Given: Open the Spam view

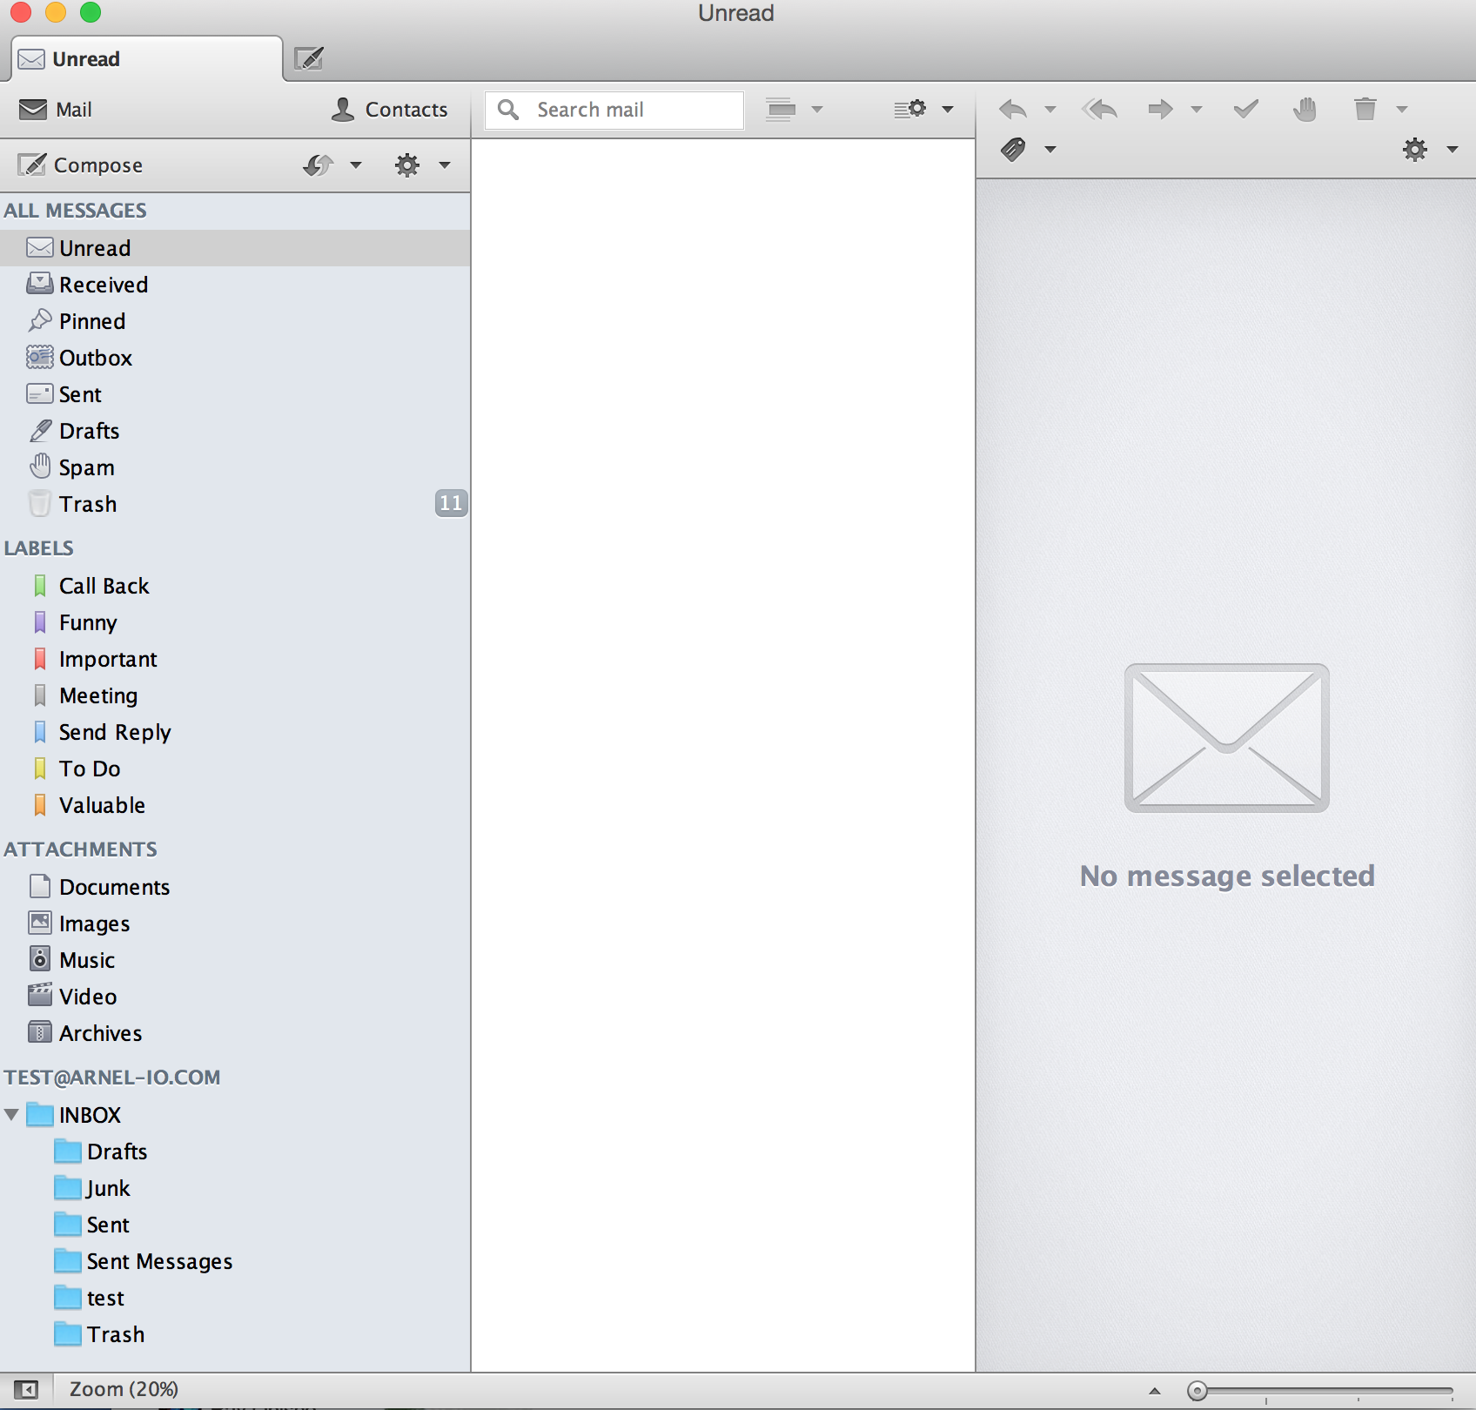Looking at the screenshot, I should tap(235, 467).
